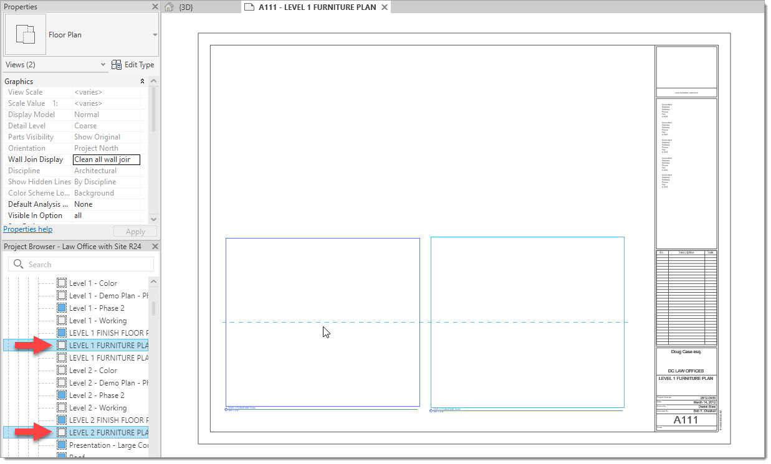Click the Floor Plan type preview thumbnail
This screenshot has height=464, width=771.
pos(25,35)
